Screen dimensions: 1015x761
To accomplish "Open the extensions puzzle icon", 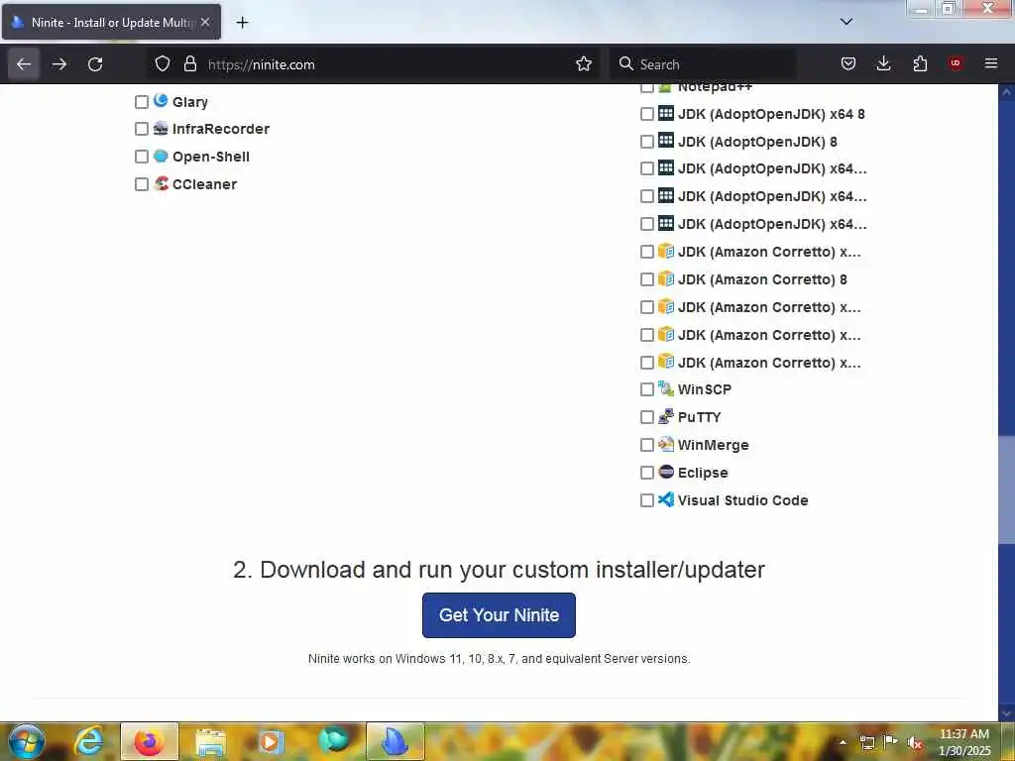I will pos(920,64).
